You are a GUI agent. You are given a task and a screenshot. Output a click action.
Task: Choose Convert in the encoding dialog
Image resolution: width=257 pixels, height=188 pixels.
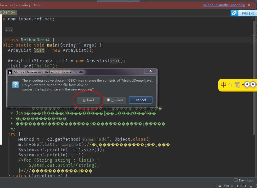115,100
